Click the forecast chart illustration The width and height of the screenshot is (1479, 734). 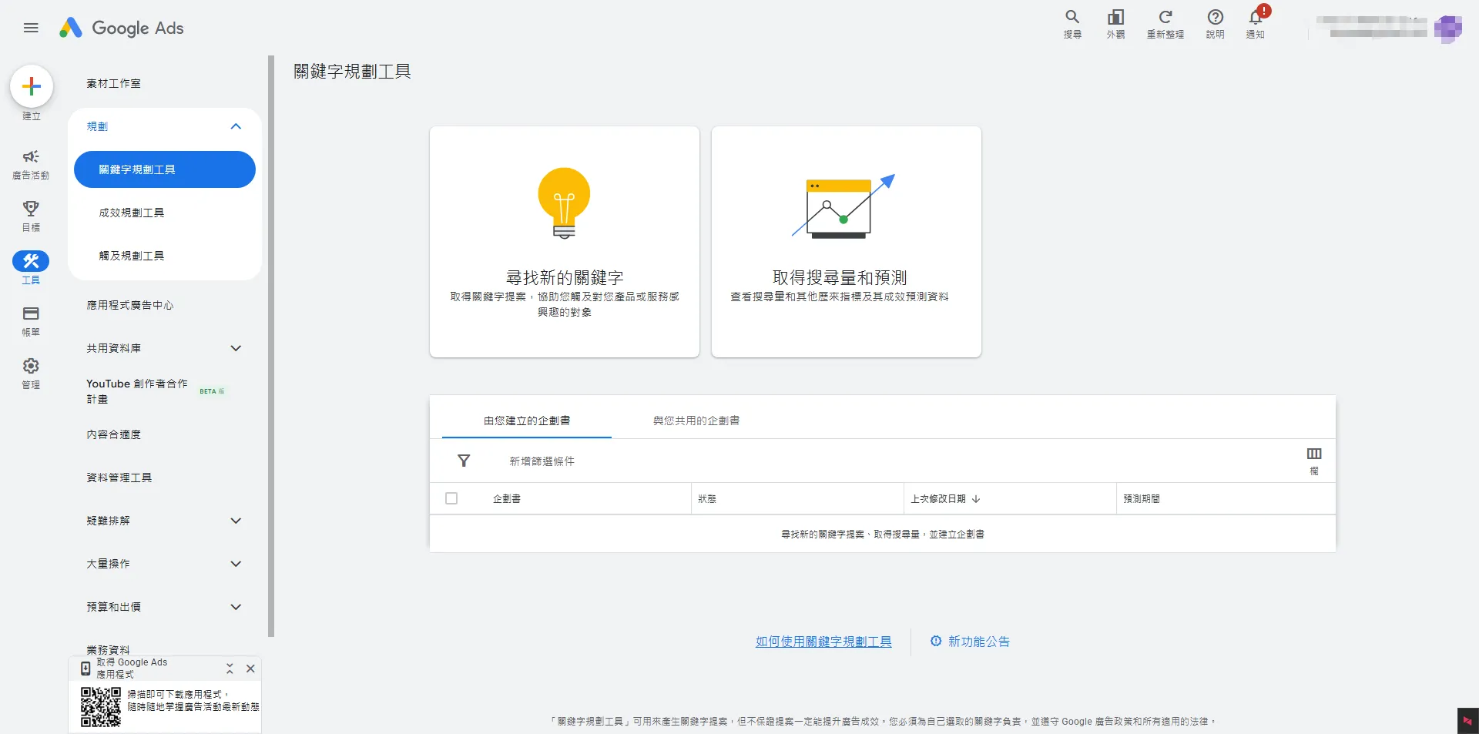tap(843, 206)
